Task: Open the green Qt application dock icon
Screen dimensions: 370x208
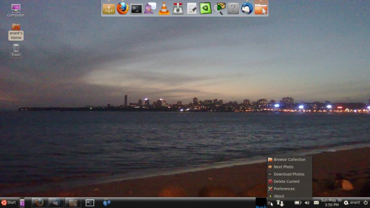Action: [x=206, y=8]
